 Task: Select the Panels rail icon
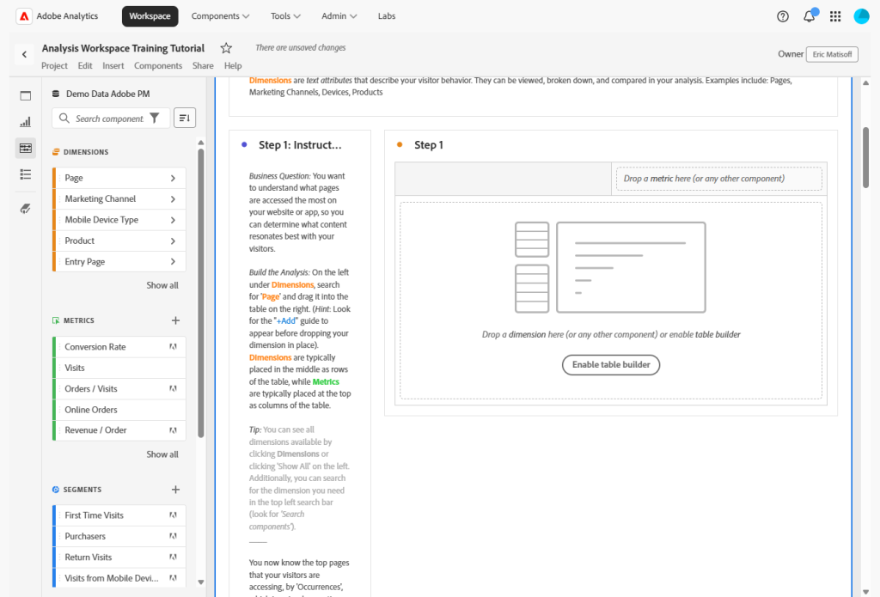[26, 96]
